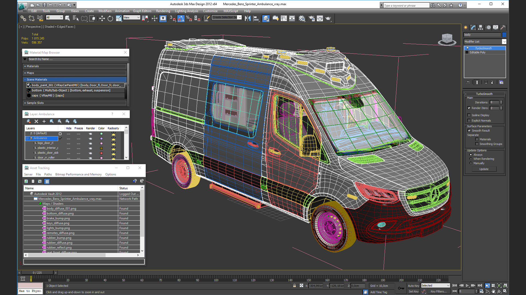Open Bitmap Performance and Memory menu
This screenshot has width=526, height=295.
tap(78, 174)
